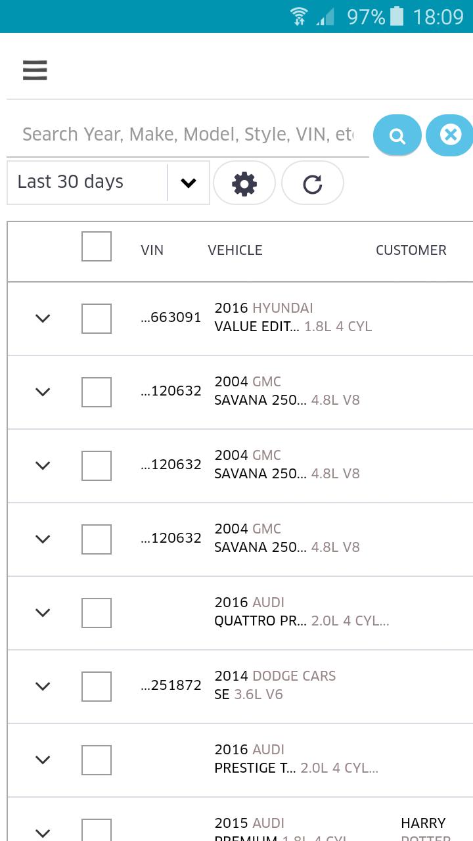Tap the cellular signal strength icon
The image size is (473, 841).
point(325,16)
